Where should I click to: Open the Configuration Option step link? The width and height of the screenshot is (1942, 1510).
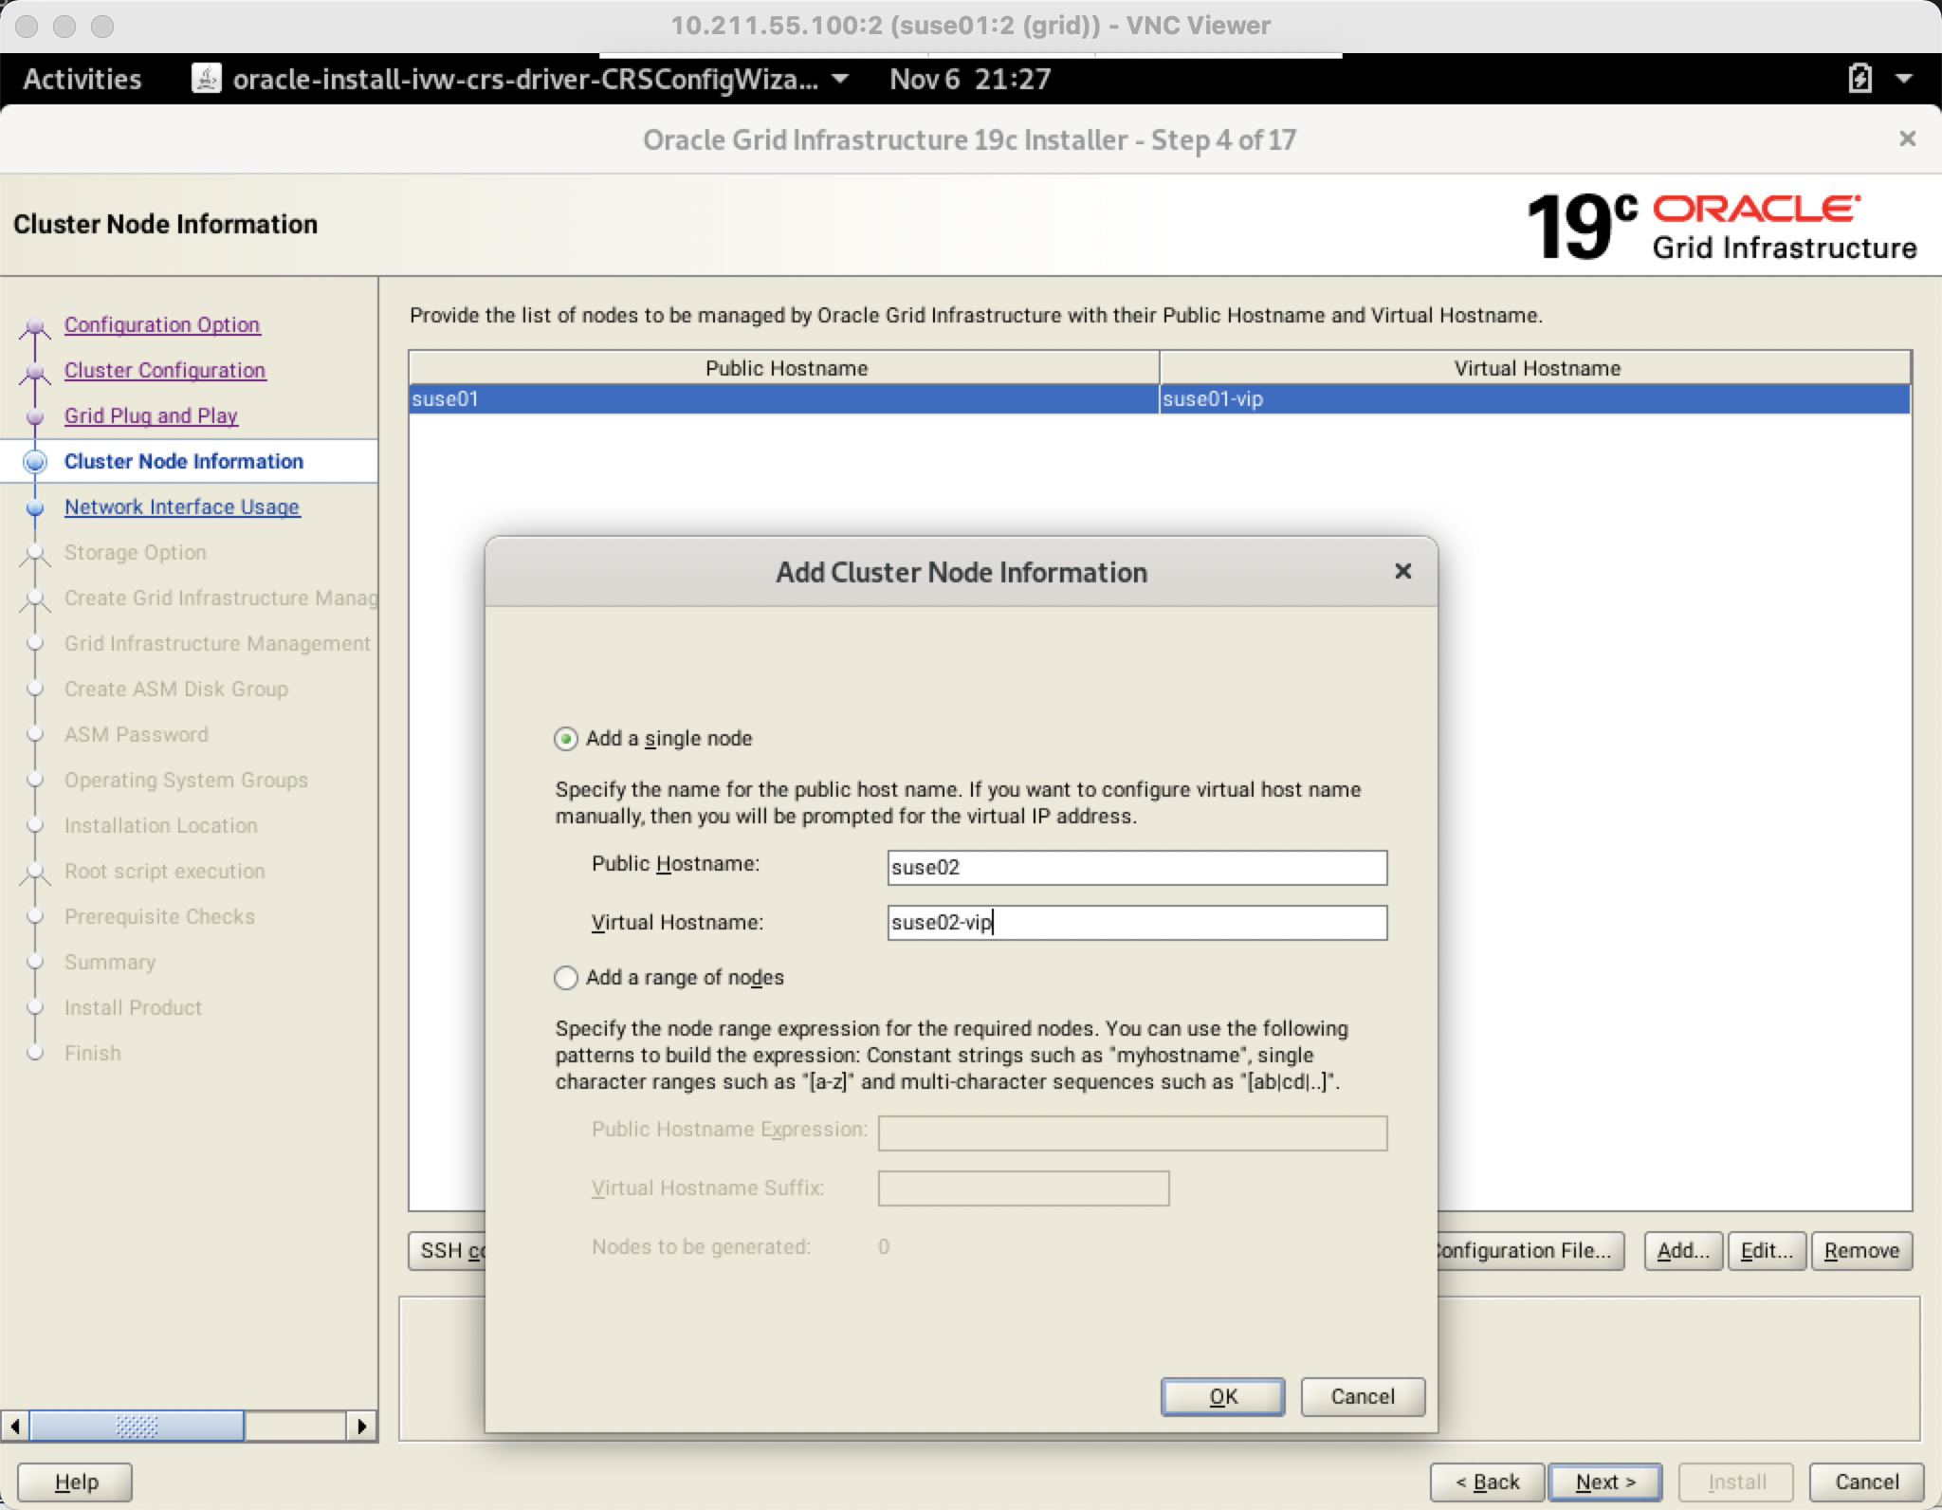tap(161, 324)
